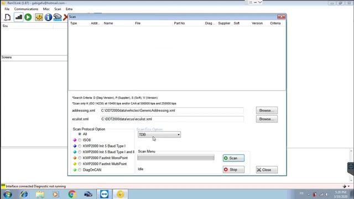Screen dimensions: 354x199
Task: Click the yellow RenOLink taskbar icon
Action: pos(121,194)
